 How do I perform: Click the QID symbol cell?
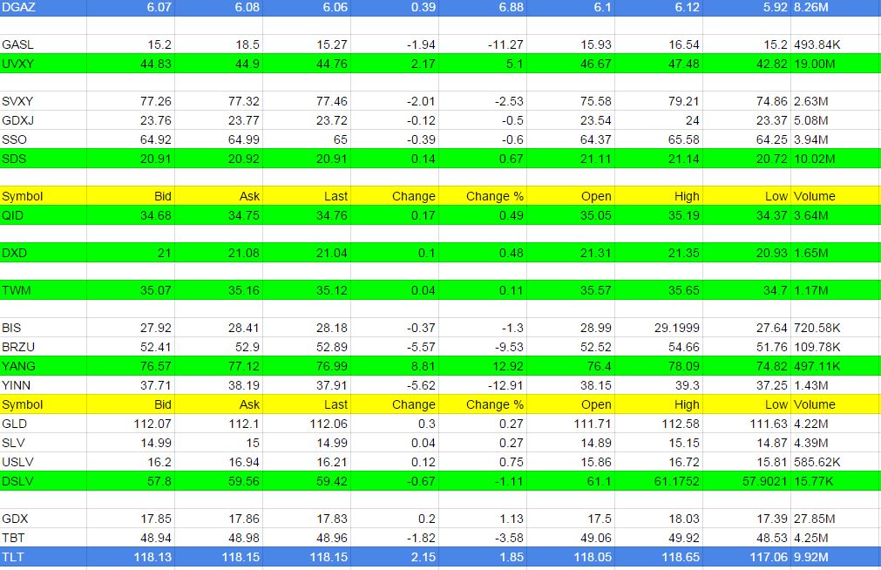(44, 215)
